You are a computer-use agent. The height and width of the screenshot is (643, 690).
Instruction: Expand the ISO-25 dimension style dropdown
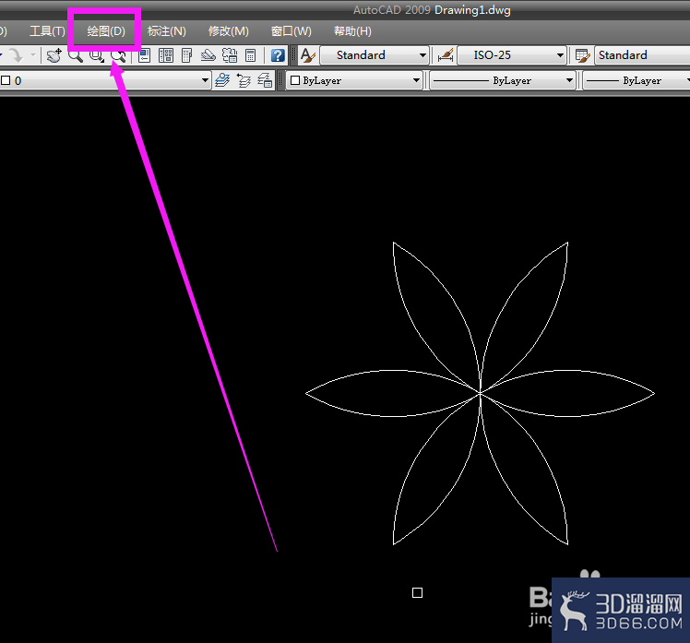(560, 55)
